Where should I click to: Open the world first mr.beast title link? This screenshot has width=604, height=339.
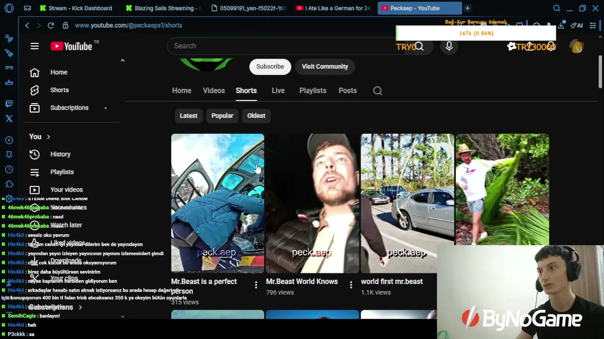point(392,282)
